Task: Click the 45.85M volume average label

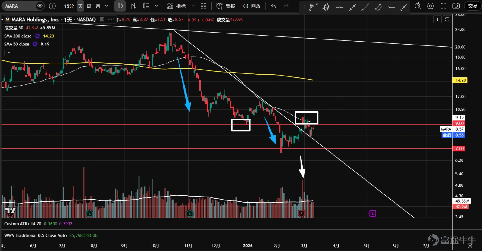Action: pyautogui.click(x=462, y=201)
